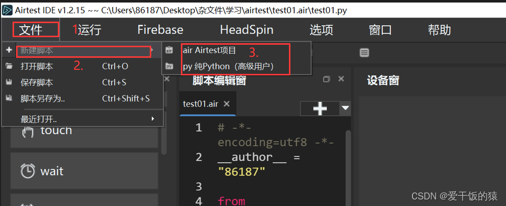Click the save-as icon beside 脚本另存为

pyautogui.click(x=9, y=98)
